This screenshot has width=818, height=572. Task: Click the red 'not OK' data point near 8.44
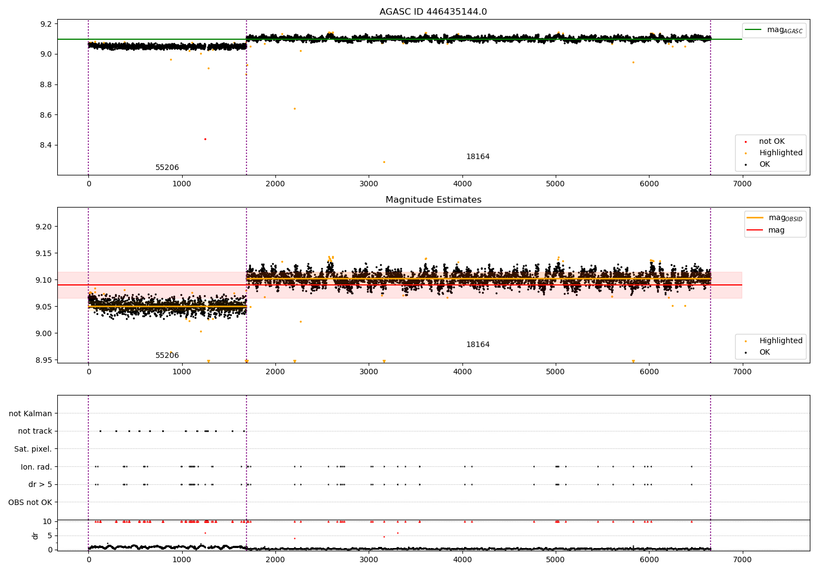[x=205, y=139]
